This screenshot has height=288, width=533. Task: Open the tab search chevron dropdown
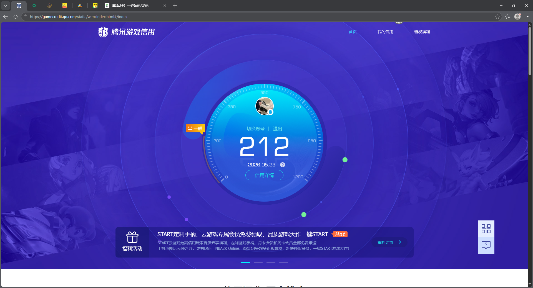coord(5,6)
